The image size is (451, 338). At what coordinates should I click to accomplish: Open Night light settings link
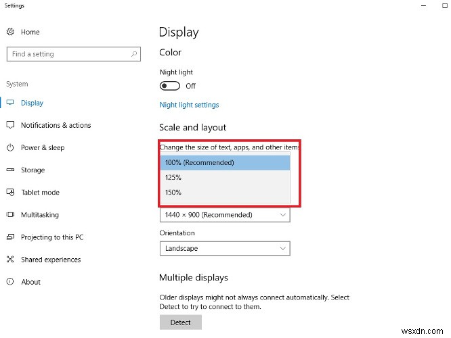189,105
